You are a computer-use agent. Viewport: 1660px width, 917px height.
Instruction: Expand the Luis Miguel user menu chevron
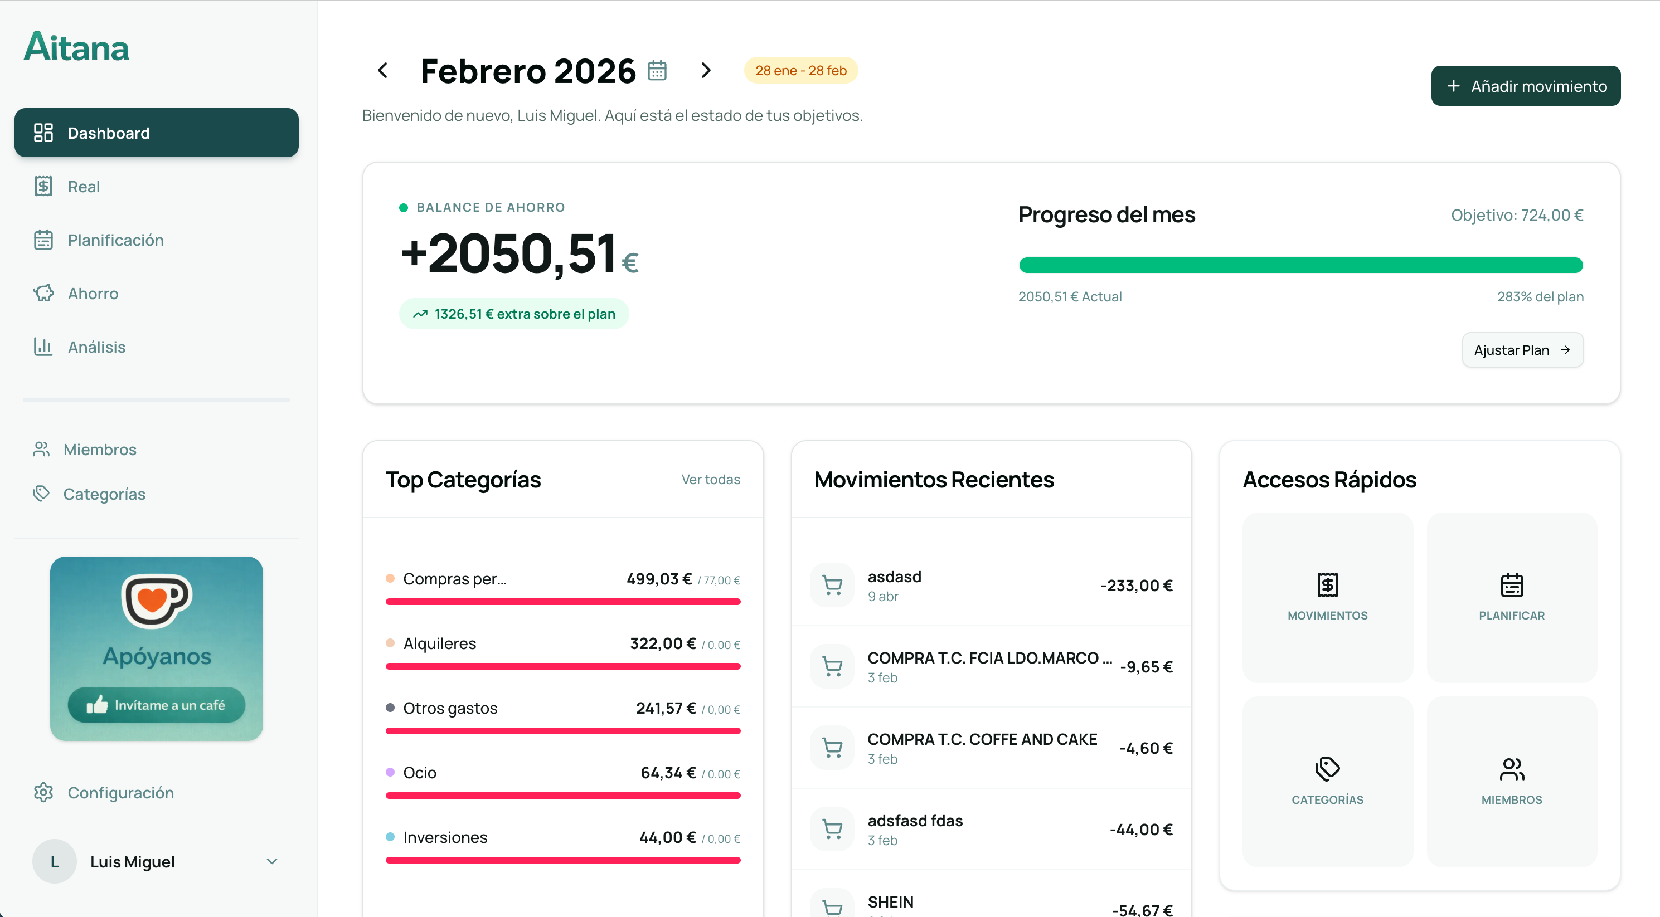272,861
